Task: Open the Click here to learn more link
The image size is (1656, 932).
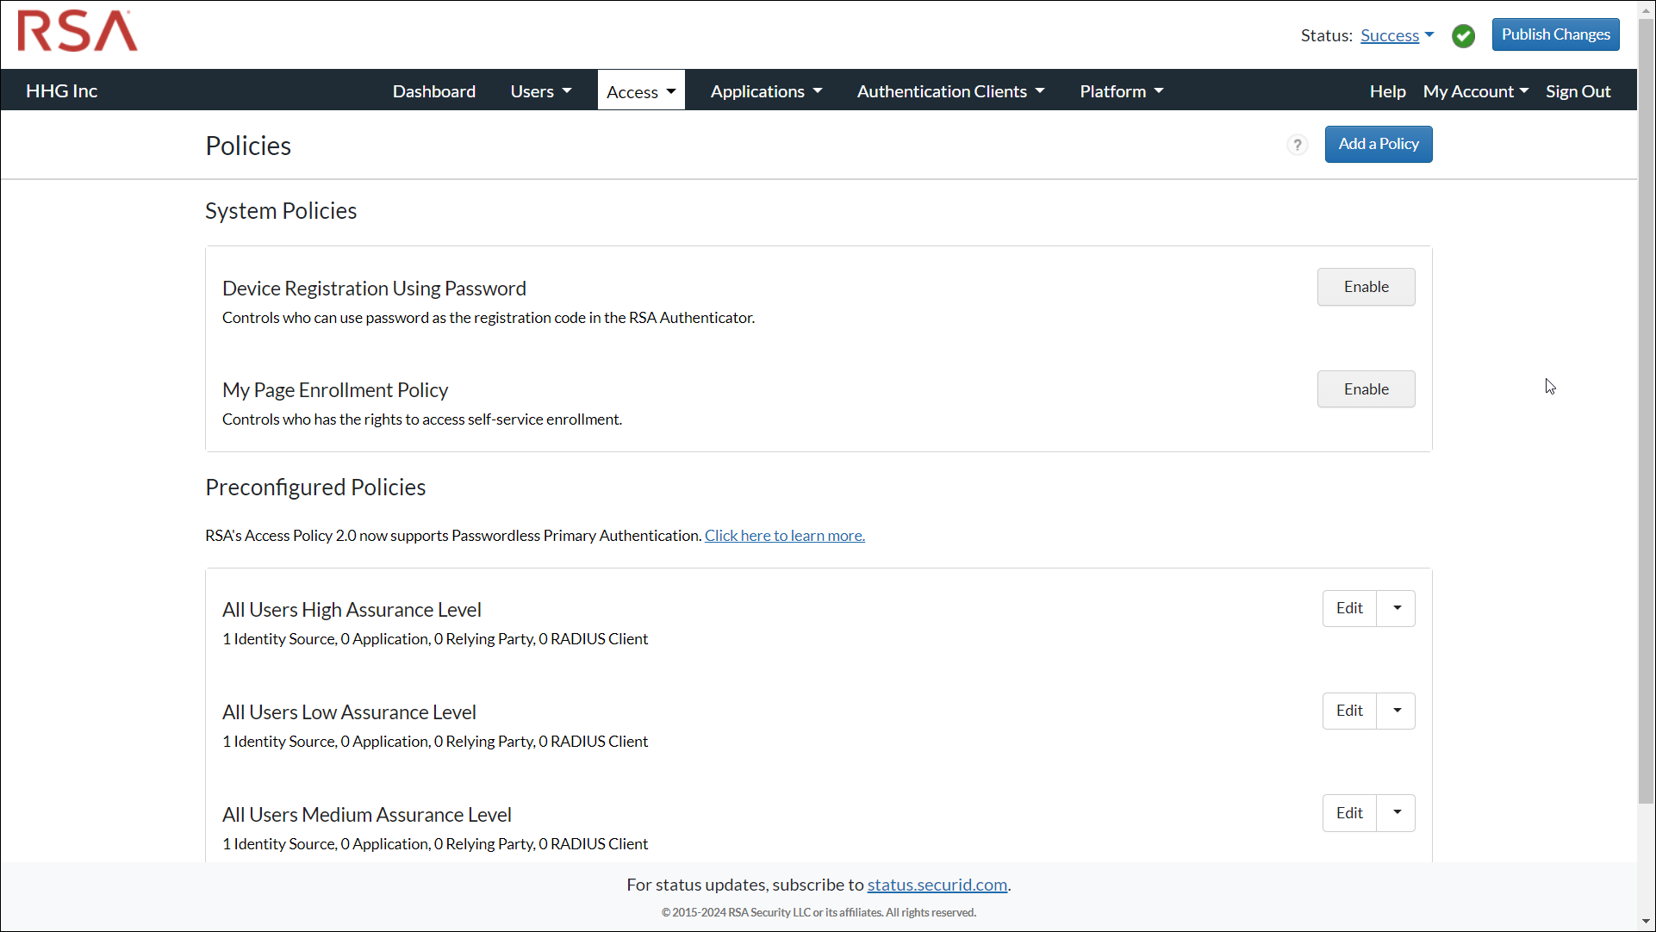Action: click(784, 535)
